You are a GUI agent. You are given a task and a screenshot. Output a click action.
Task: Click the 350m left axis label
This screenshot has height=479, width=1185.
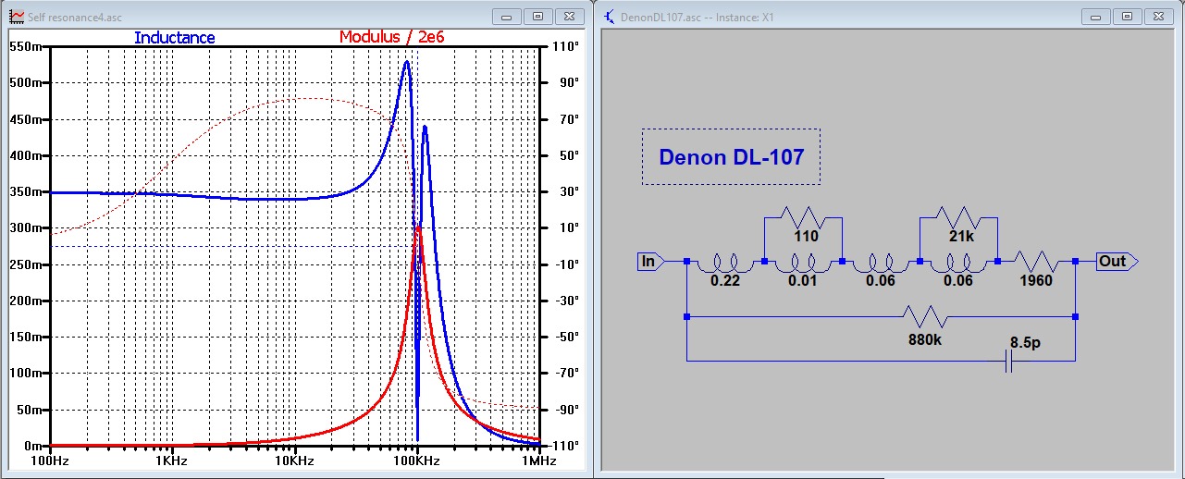(x=28, y=191)
